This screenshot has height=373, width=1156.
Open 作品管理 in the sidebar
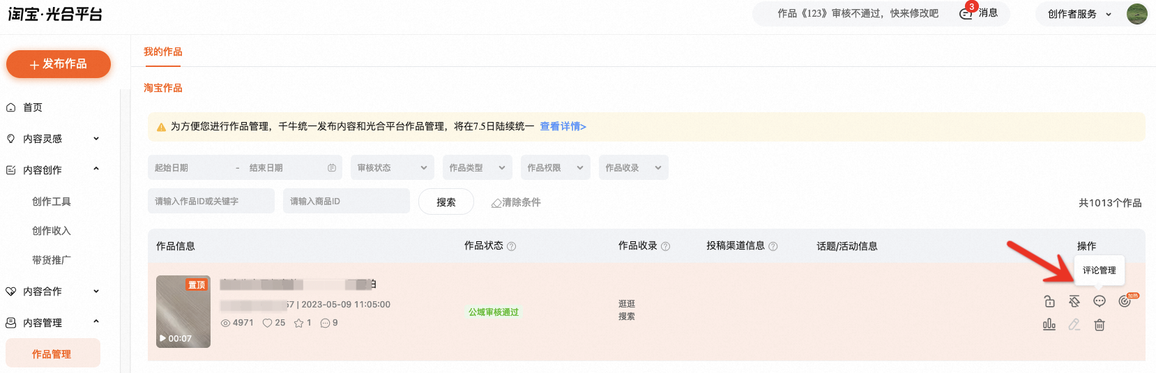[53, 353]
